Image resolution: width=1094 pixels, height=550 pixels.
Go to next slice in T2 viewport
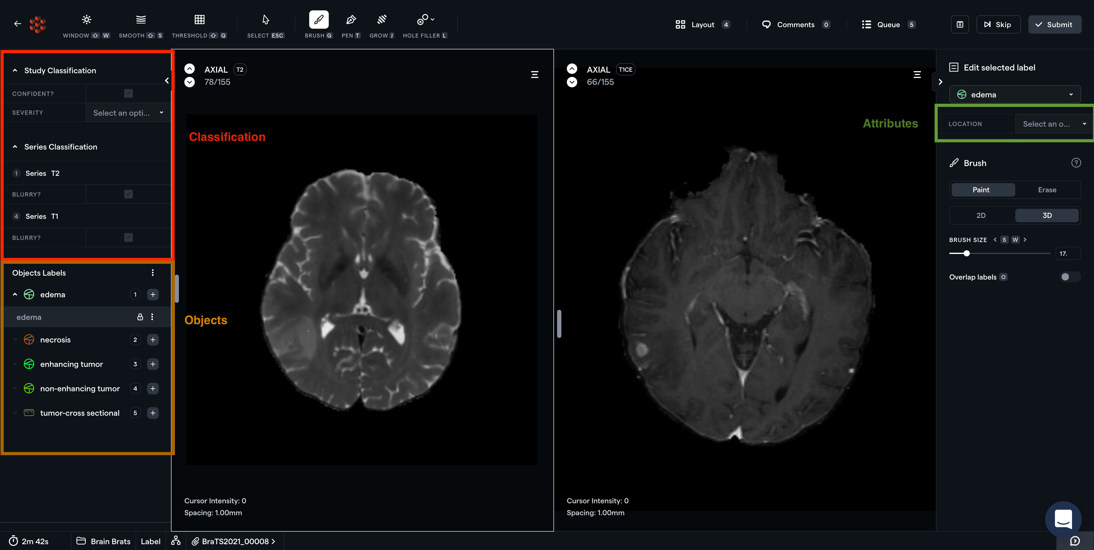click(x=190, y=82)
